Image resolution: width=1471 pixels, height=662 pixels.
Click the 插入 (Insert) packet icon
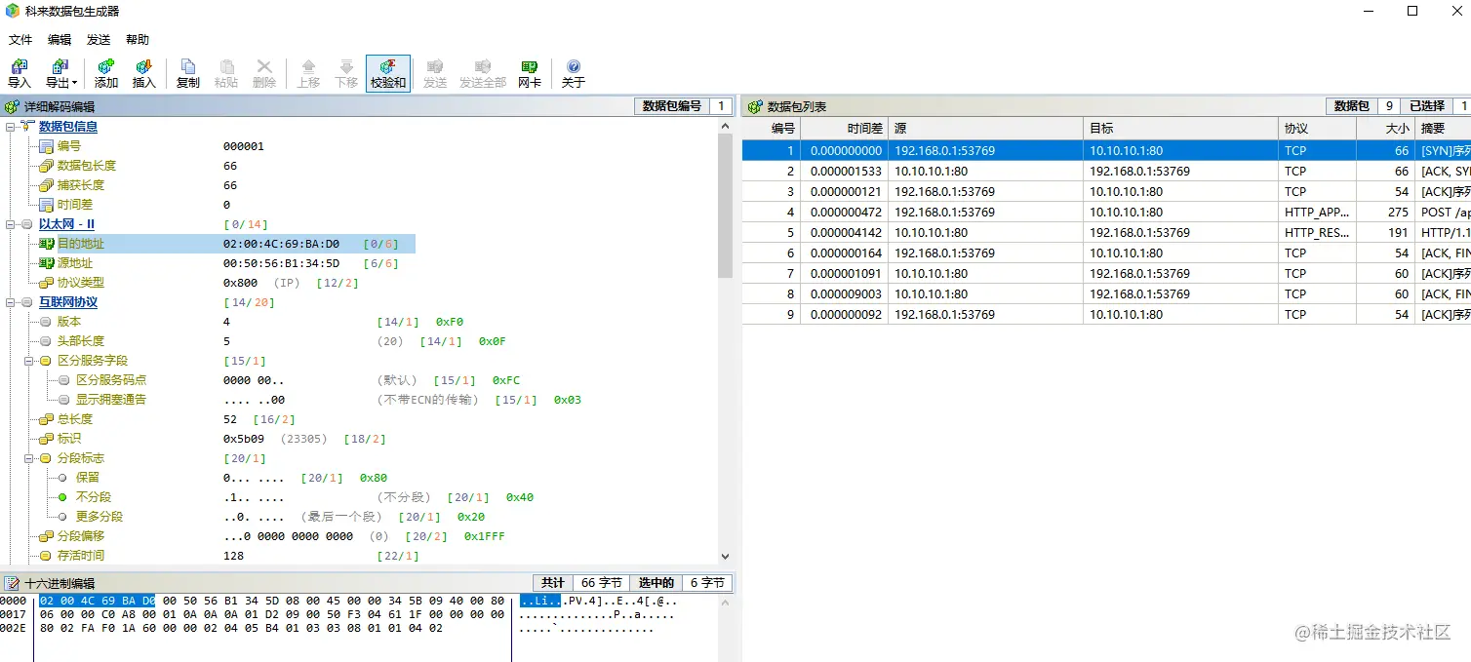[x=143, y=67]
